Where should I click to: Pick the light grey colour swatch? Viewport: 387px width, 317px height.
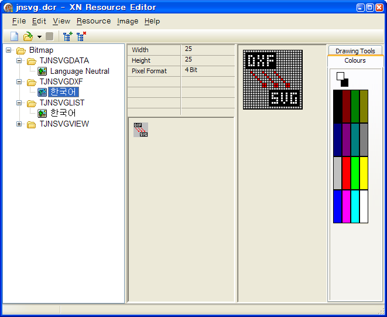tap(337, 173)
